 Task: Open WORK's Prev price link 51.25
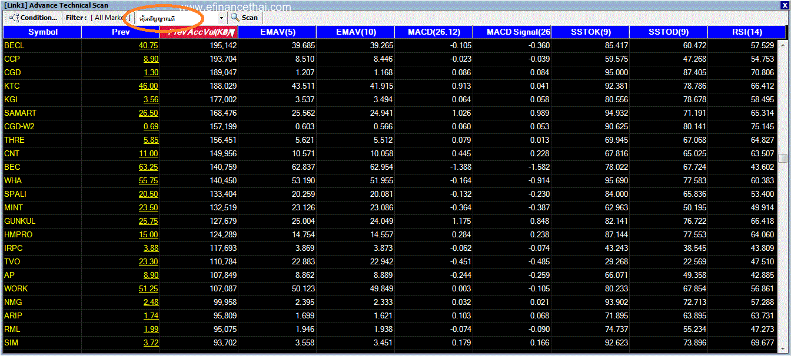(x=148, y=288)
